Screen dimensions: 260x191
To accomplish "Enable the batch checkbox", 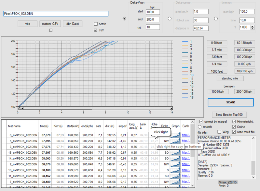I will coord(96,24).
